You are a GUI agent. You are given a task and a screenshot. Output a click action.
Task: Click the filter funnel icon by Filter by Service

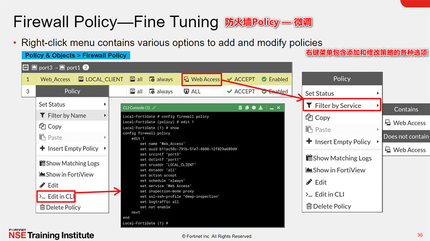pyautogui.click(x=309, y=106)
